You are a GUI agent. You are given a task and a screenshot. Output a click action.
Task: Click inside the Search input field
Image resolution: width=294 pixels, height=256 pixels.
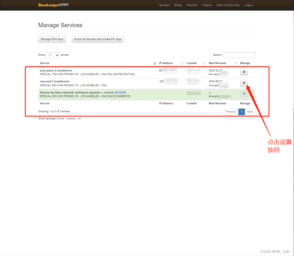pyautogui.click(x=239, y=55)
